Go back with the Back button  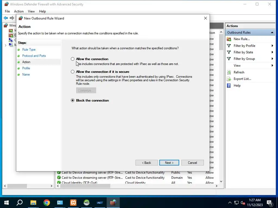pos(147,163)
